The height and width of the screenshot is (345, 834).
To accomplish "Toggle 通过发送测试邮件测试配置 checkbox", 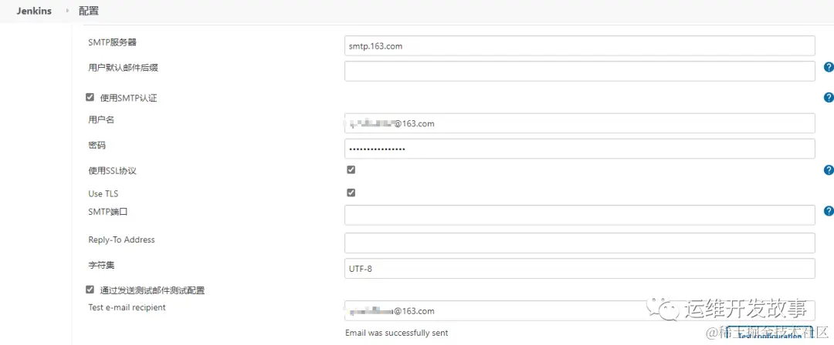I will point(90,290).
